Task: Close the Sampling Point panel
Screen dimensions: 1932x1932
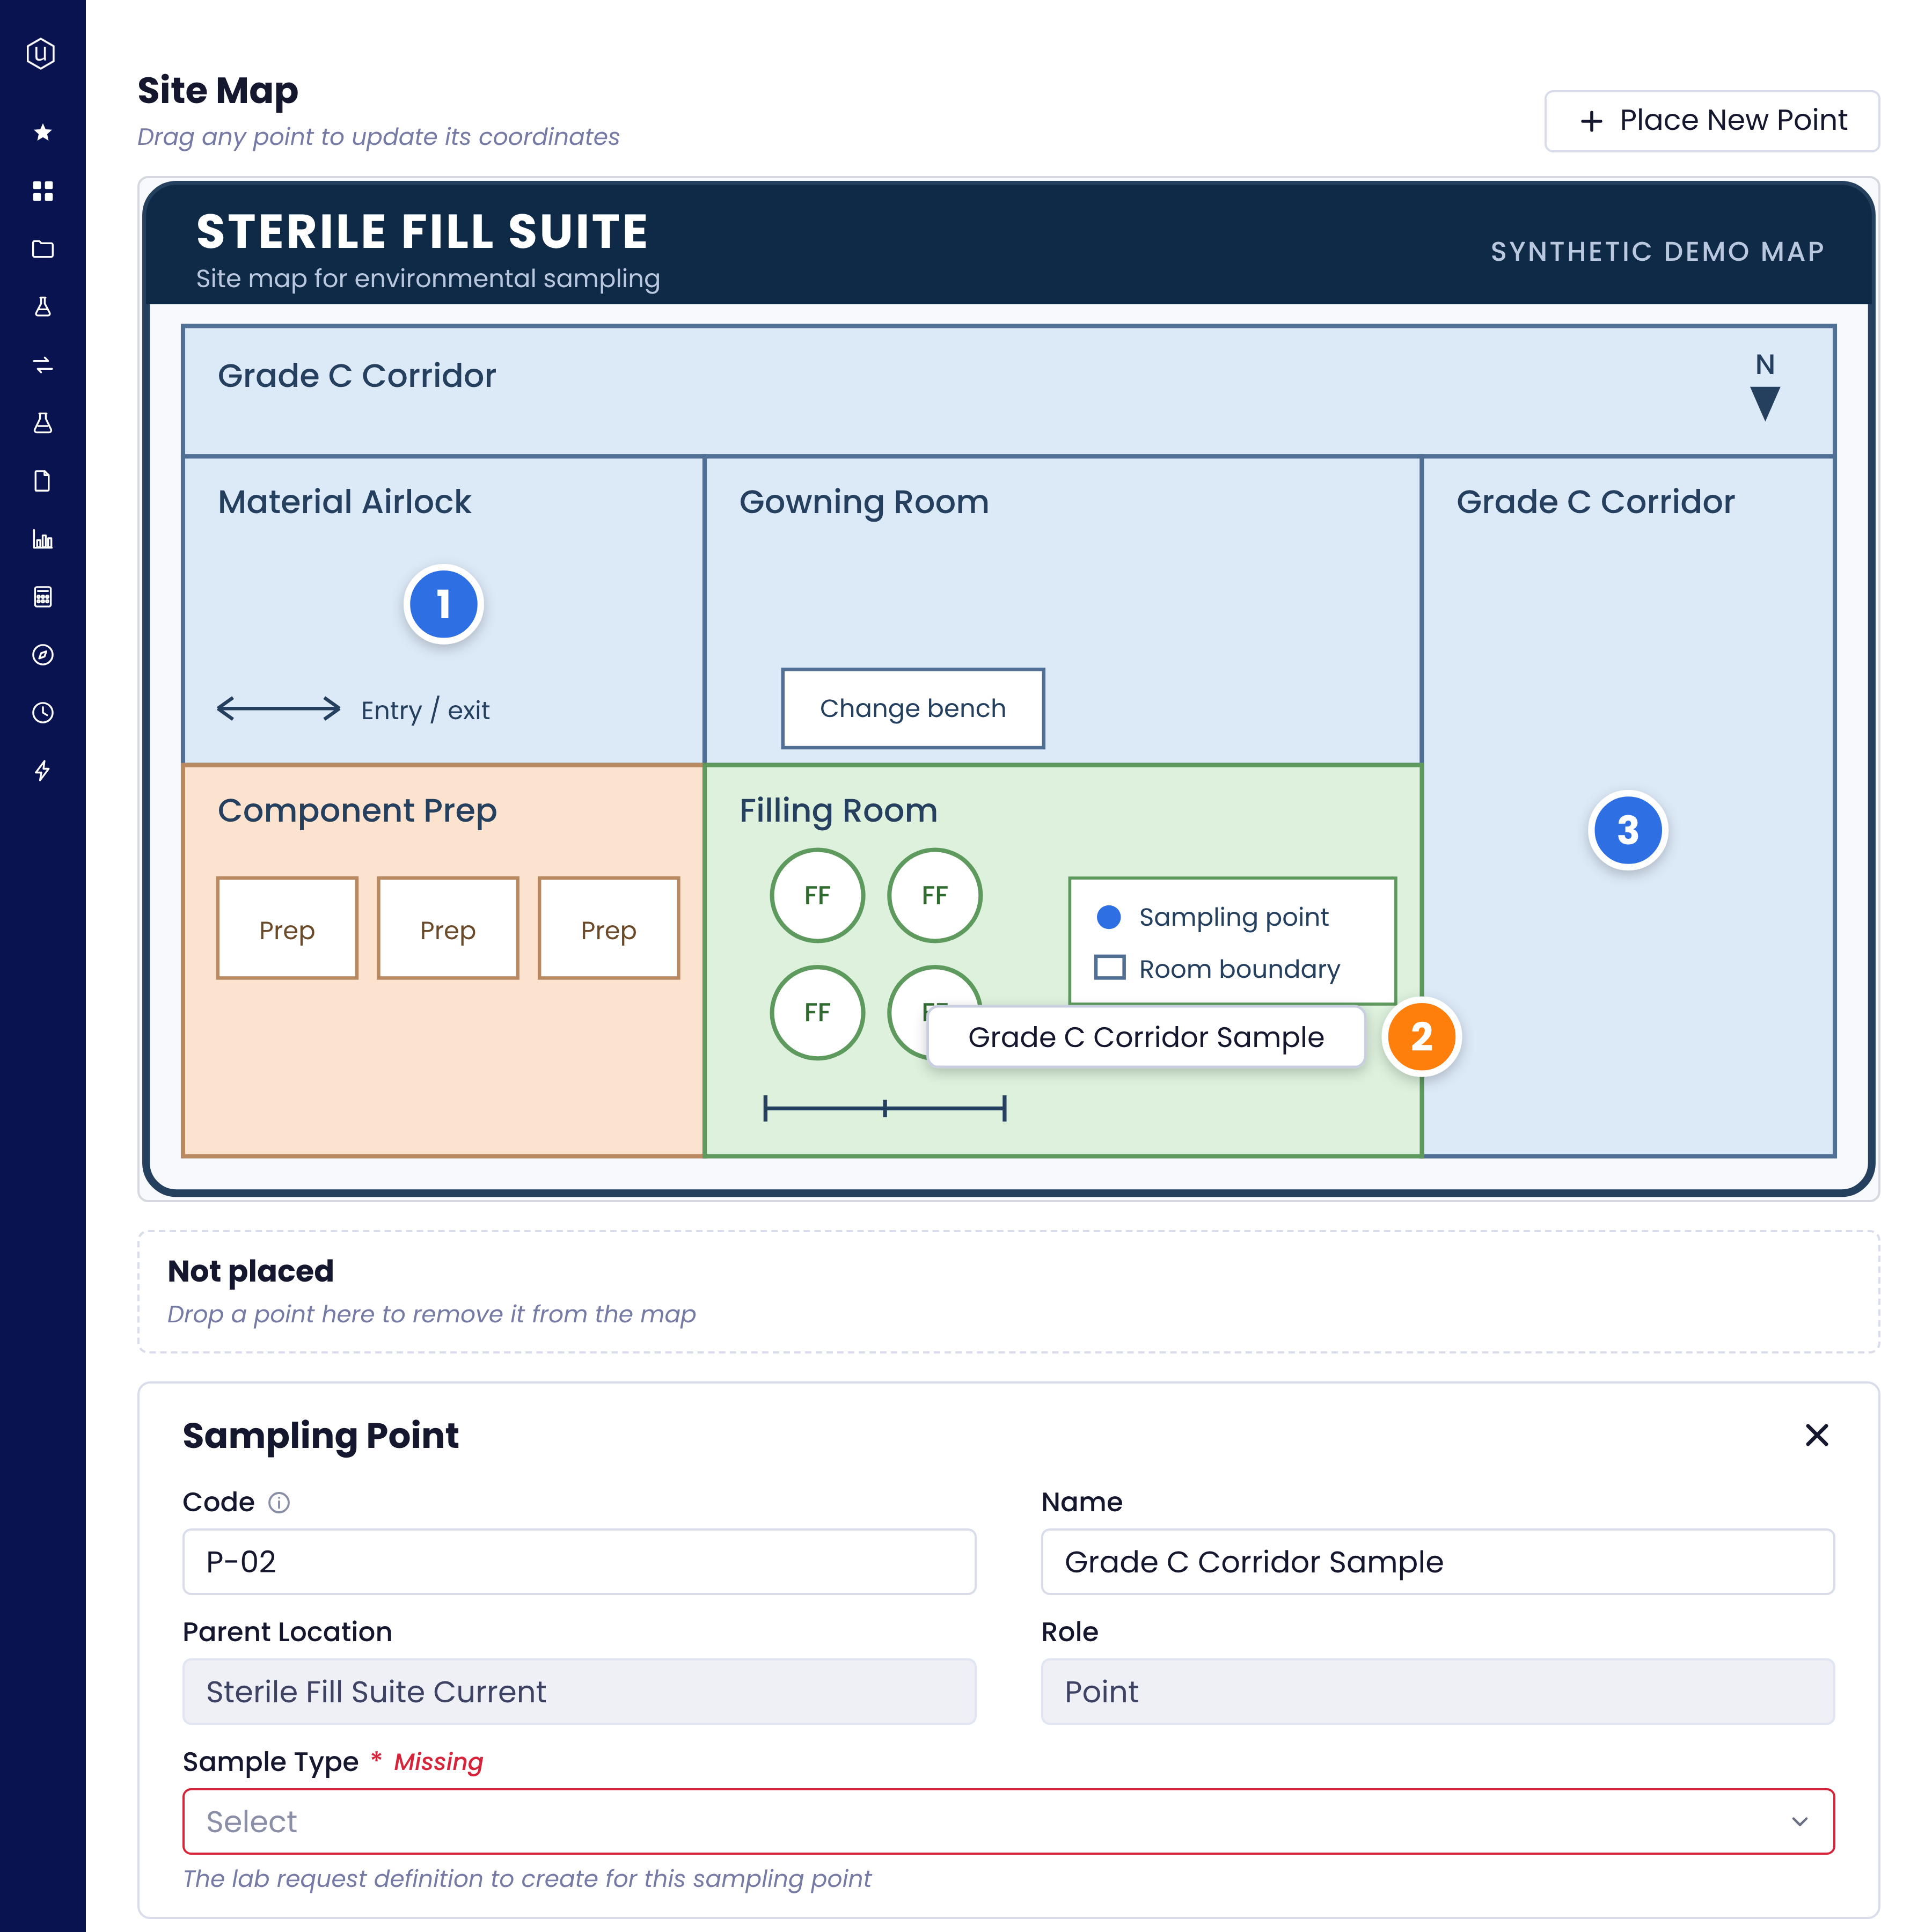Action: (x=1816, y=1435)
